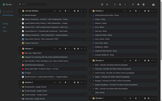Open the three-dot menu for Current Window
This screenshot has width=162, height=101.
[x=69, y=11]
